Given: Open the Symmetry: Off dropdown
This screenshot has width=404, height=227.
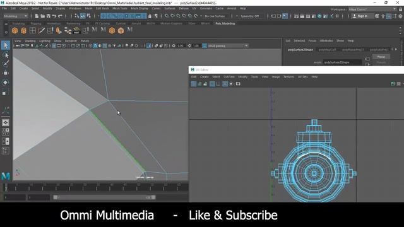Looking at the screenshot, I should coord(249,16).
